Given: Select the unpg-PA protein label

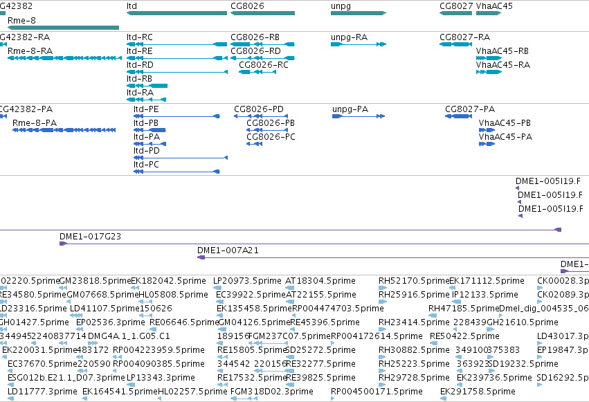Looking at the screenshot, I should (350, 109).
